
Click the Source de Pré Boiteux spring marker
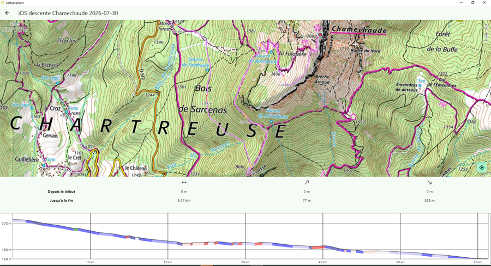(271, 121)
